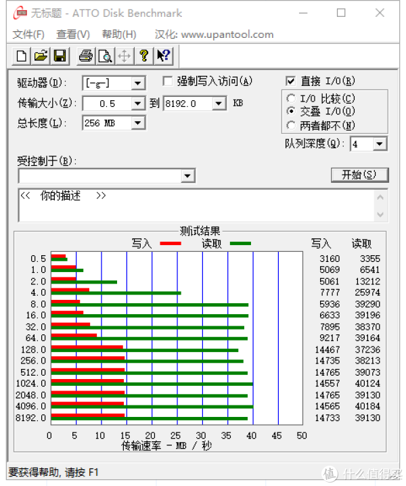Click the four-arrow move toolbar icon
This screenshot has width=406, height=486.
tap(125, 56)
